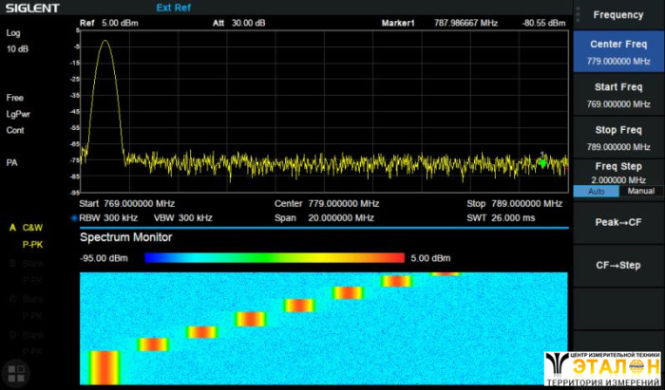Select the Center Freq menu item
665x390 pixels.
pos(617,52)
